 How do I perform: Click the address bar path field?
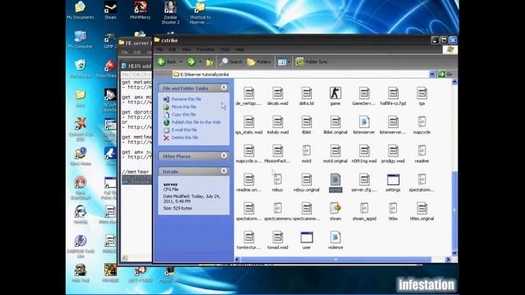coord(301,75)
